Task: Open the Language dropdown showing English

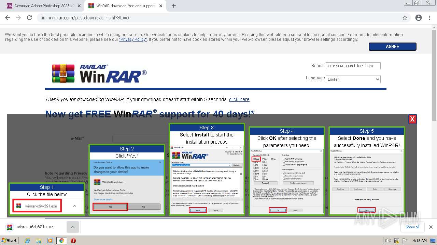Action: click(353, 79)
